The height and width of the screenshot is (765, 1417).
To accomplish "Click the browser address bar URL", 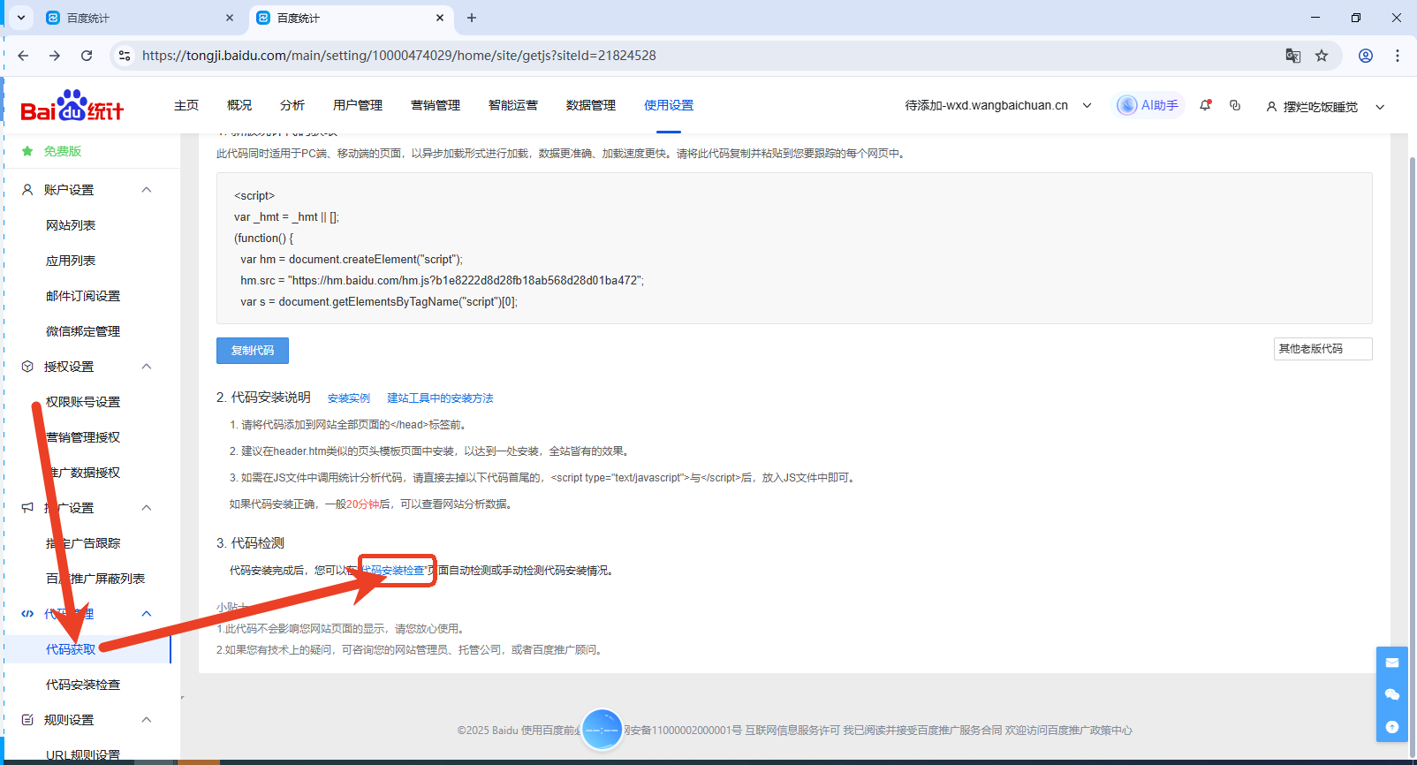I will pyautogui.click(x=398, y=56).
